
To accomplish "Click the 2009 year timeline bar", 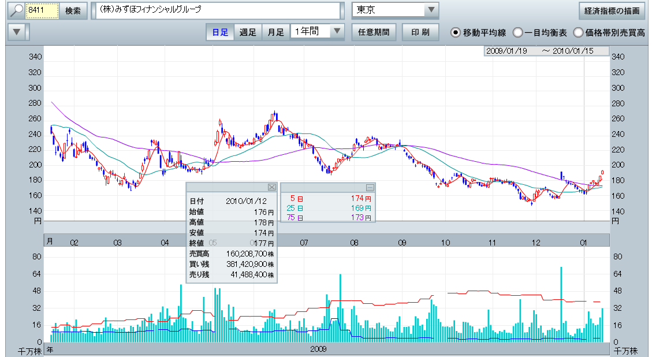I will [319, 349].
